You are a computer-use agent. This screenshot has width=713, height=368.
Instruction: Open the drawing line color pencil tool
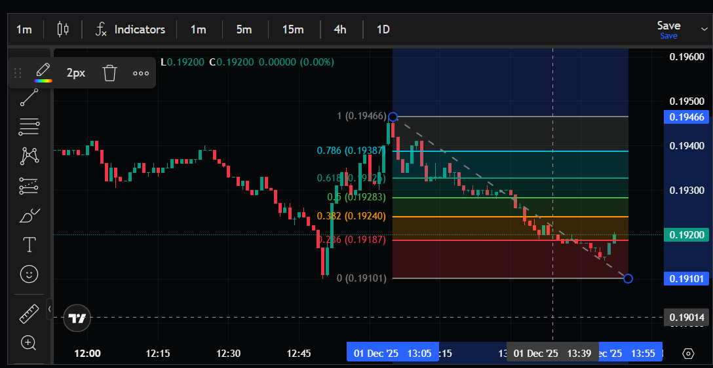point(43,73)
